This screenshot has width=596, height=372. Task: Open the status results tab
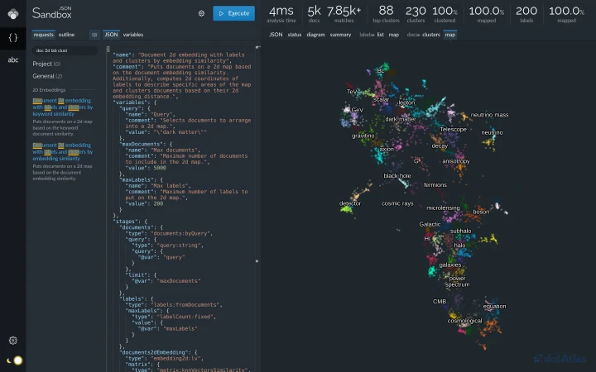coord(294,35)
